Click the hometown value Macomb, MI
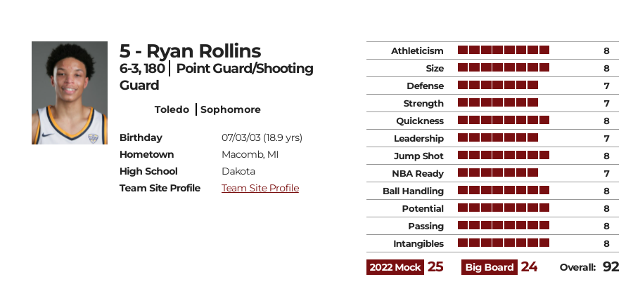Screen dimensions: 633x291 coord(250,154)
